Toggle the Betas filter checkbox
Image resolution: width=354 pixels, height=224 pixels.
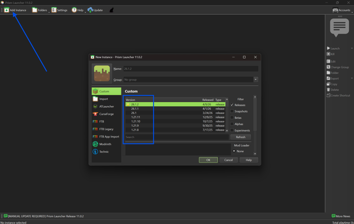click(232, 117)
